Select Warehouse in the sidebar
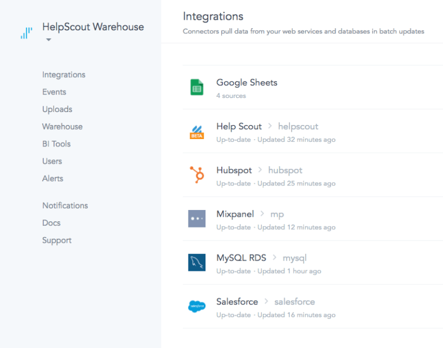The height and width of the screenshot is (348, 443). click(62, 127)
